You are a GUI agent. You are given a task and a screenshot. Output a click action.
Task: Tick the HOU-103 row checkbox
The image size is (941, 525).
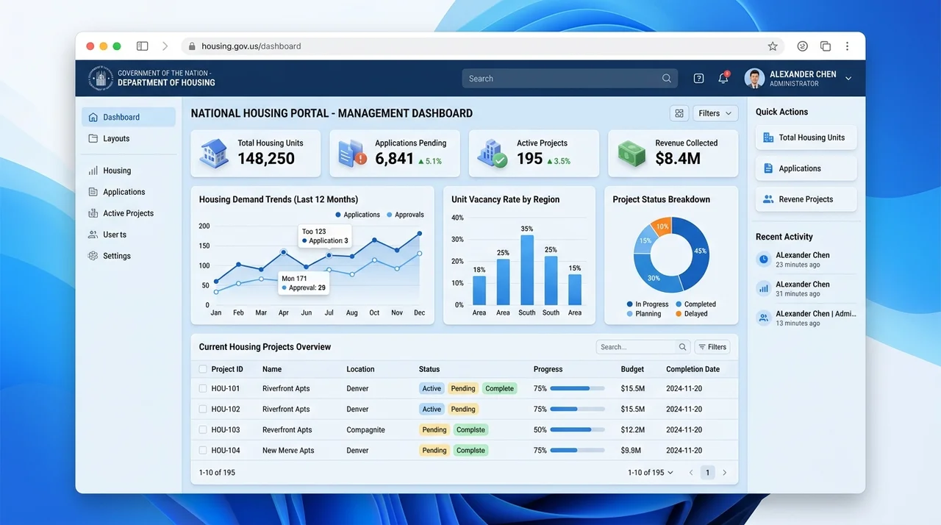[x=203, y=429]
